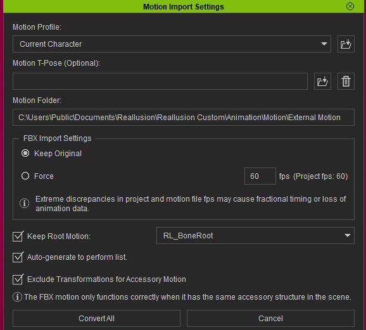Click the 'FBX Import Settings' group title
This screenshot has height=330, width=366.
click(x=57, y=138)
